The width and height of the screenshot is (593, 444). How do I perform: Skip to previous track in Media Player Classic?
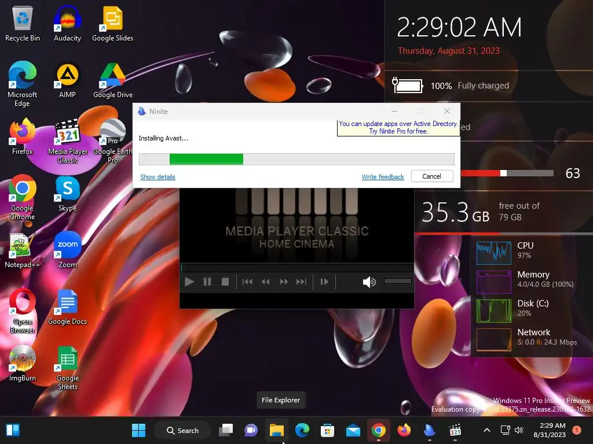pos(247,282)
